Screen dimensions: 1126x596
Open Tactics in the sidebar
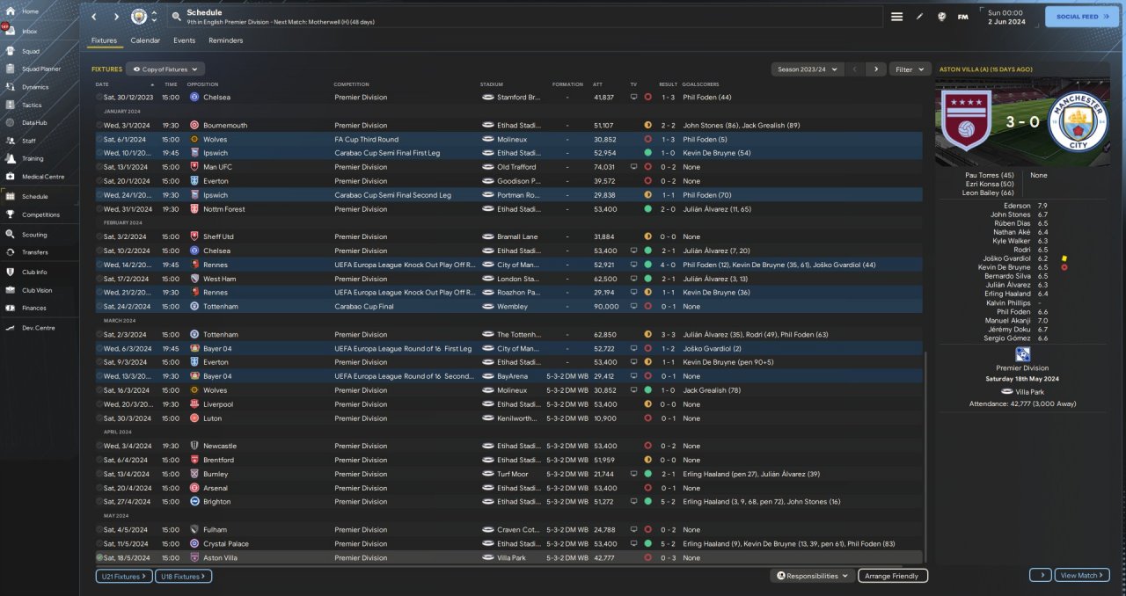[x=32, y=105]
